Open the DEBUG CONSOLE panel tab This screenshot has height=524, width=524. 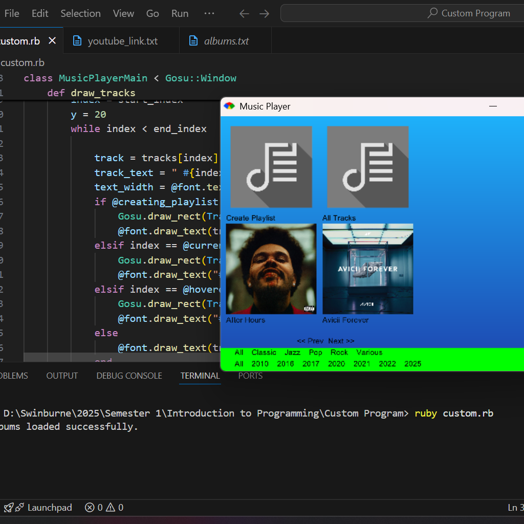(x=129, y=376)
